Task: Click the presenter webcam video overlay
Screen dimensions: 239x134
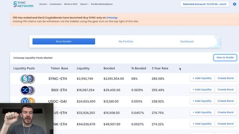Action: pyautogui.click(x=27, y=118)
